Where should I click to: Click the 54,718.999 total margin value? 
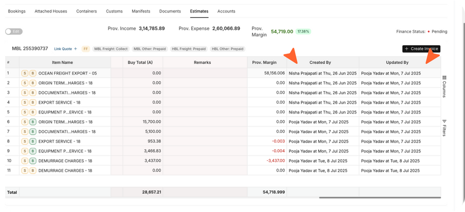coord(274,192)
